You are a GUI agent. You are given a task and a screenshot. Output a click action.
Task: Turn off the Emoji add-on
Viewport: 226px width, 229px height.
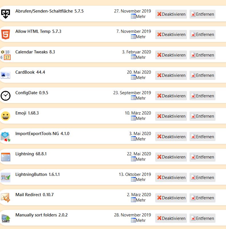click(x=171, y=116)
